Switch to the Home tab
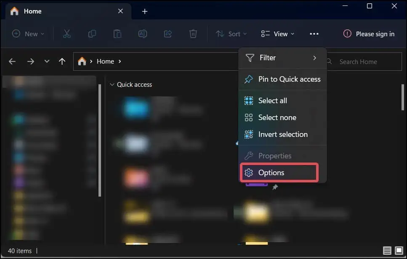This screenshot has width=407, height=259. point(32,11)
